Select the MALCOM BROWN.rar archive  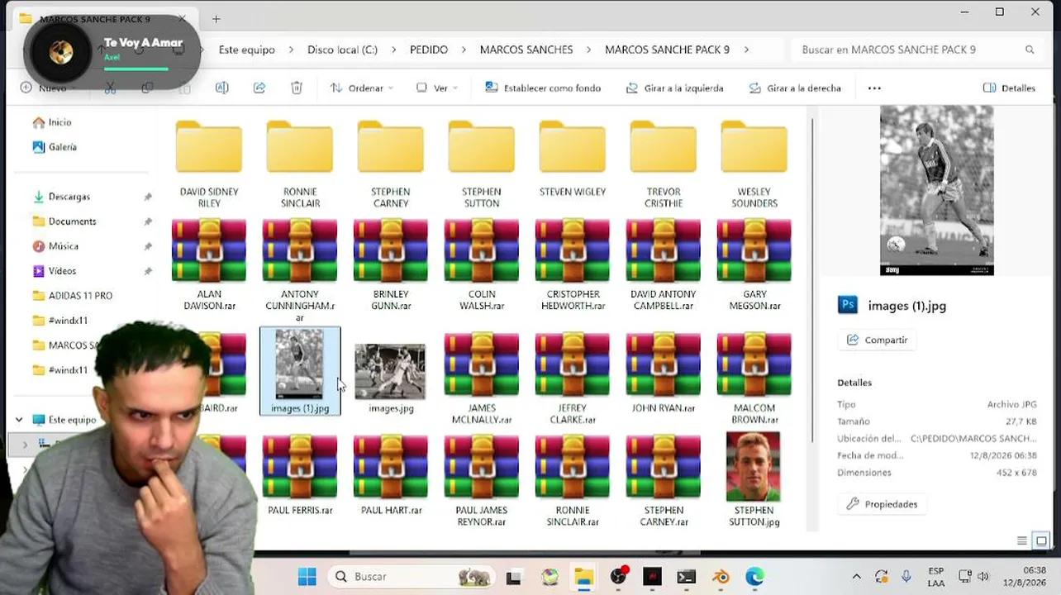click(754, 379)
